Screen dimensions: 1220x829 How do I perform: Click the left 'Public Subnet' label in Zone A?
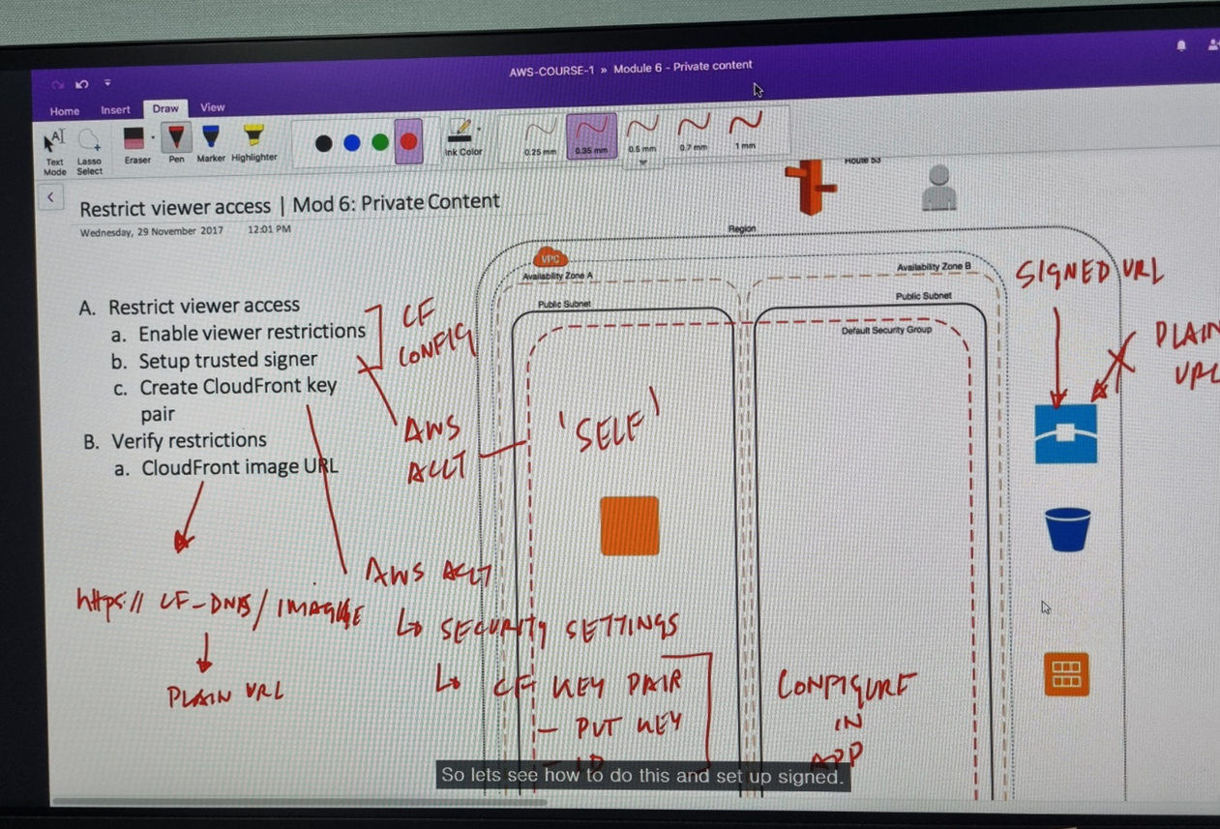pyautogui.click(x=564, y=305)
